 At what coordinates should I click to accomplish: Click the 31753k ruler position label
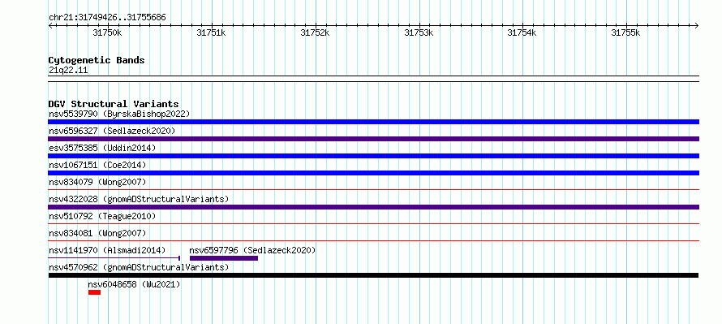click(419, 33)
